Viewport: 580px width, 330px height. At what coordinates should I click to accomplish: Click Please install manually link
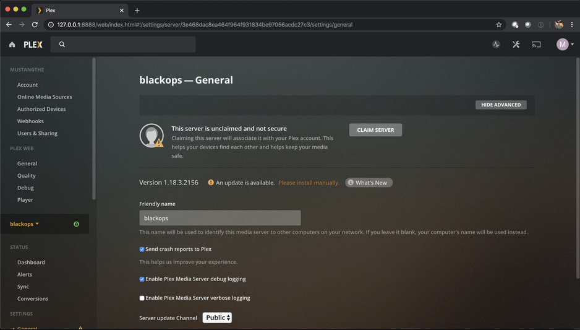[x=309, y=183]
